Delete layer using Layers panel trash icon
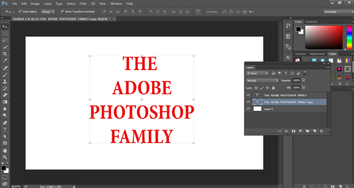The height and width of the screenshot is (188, 354). 322,131
